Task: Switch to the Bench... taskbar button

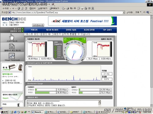Action: click(38, 112)
